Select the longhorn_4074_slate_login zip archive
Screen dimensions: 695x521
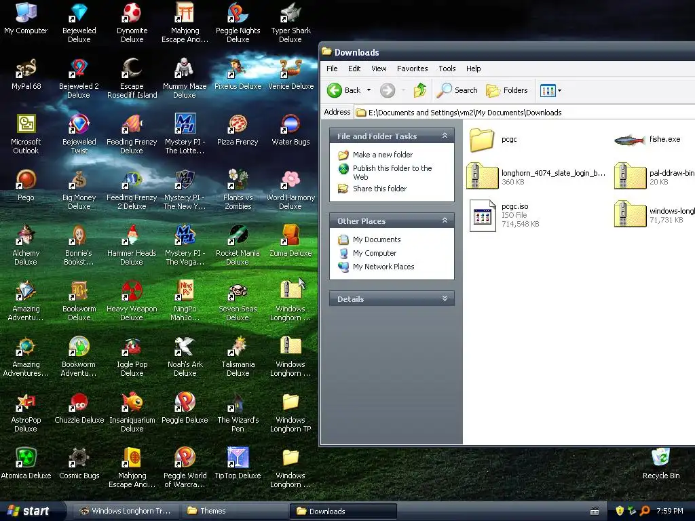click(536, 177)
